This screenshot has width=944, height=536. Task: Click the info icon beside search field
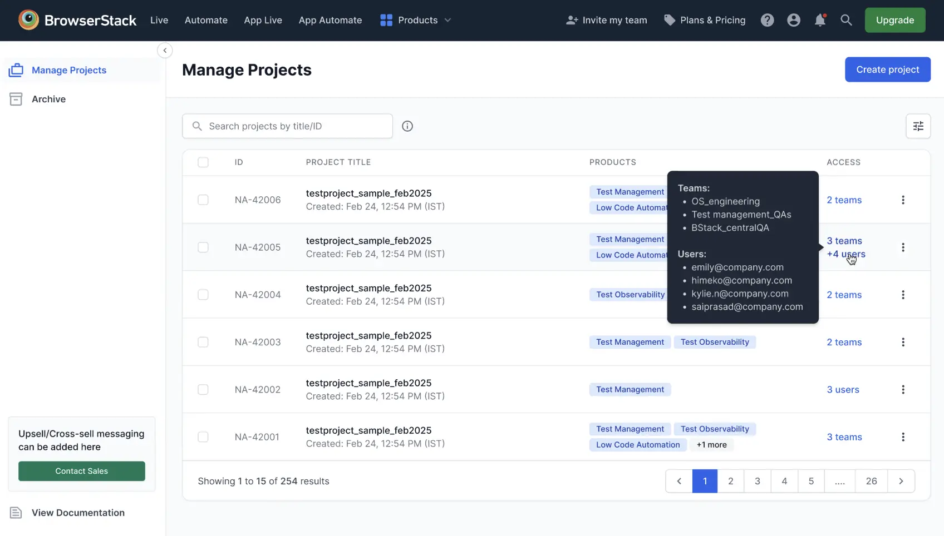click(x=407, y=126)
